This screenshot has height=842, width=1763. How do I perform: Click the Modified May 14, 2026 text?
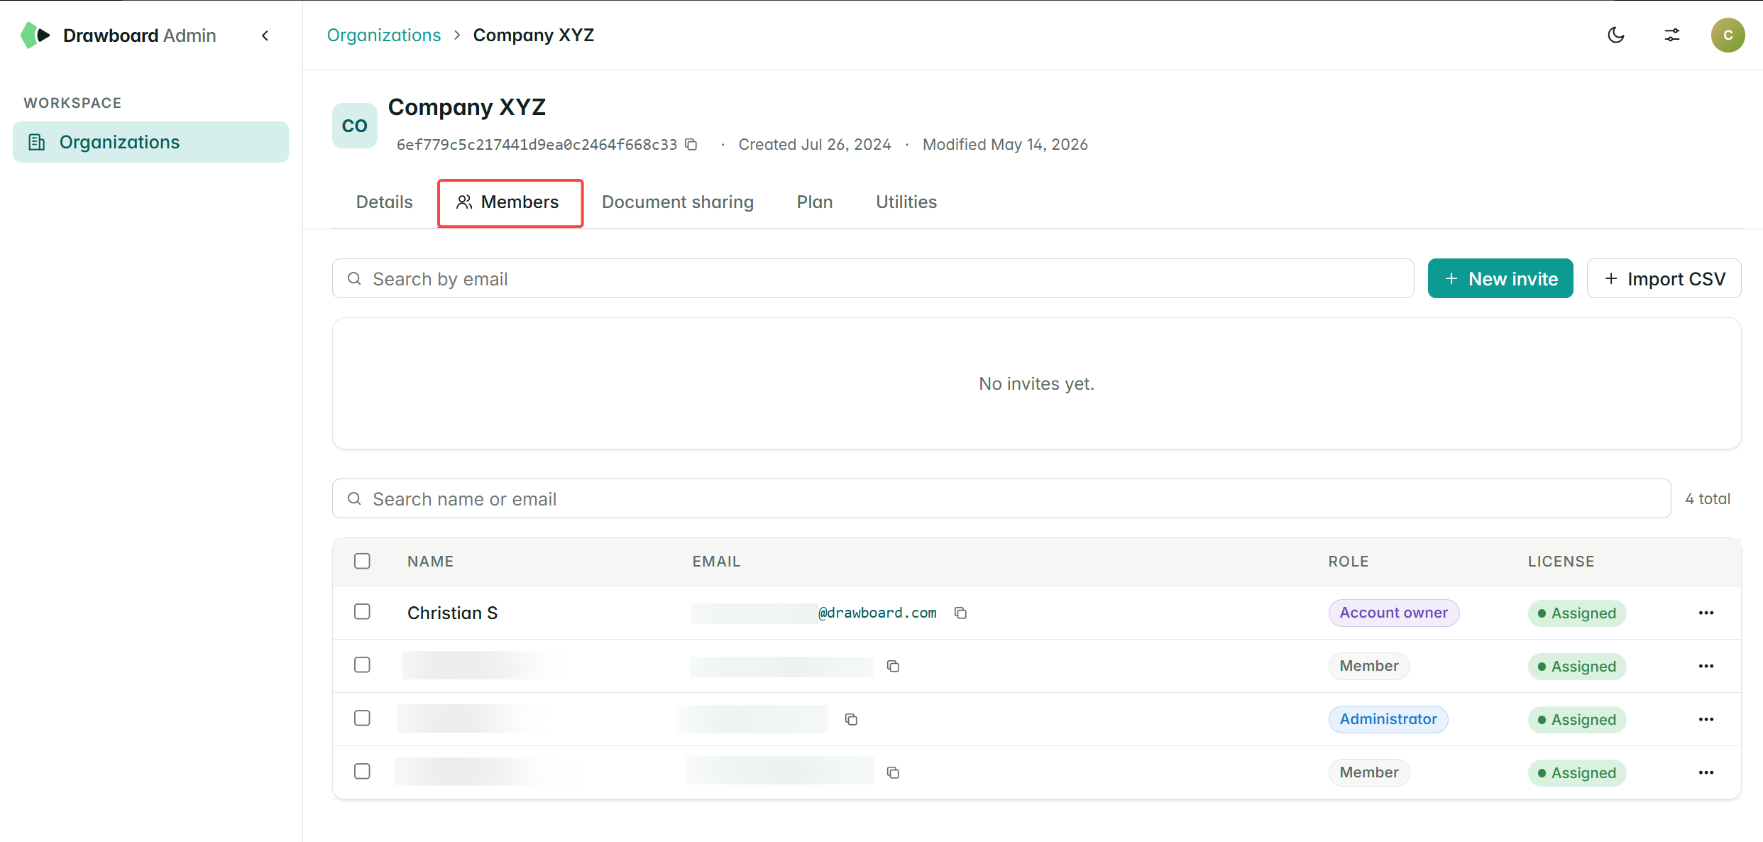pos(1005,144)
